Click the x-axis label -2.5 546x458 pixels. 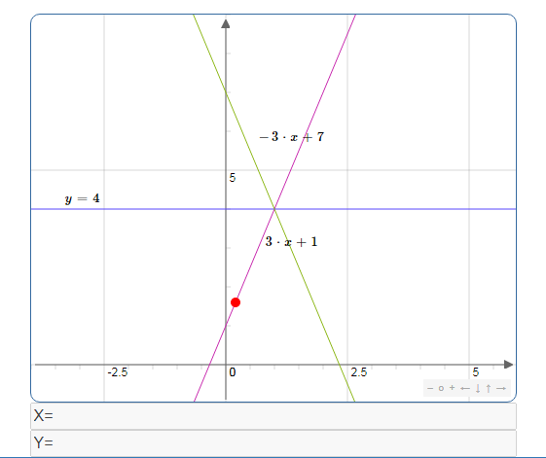(x=118, y=372)
